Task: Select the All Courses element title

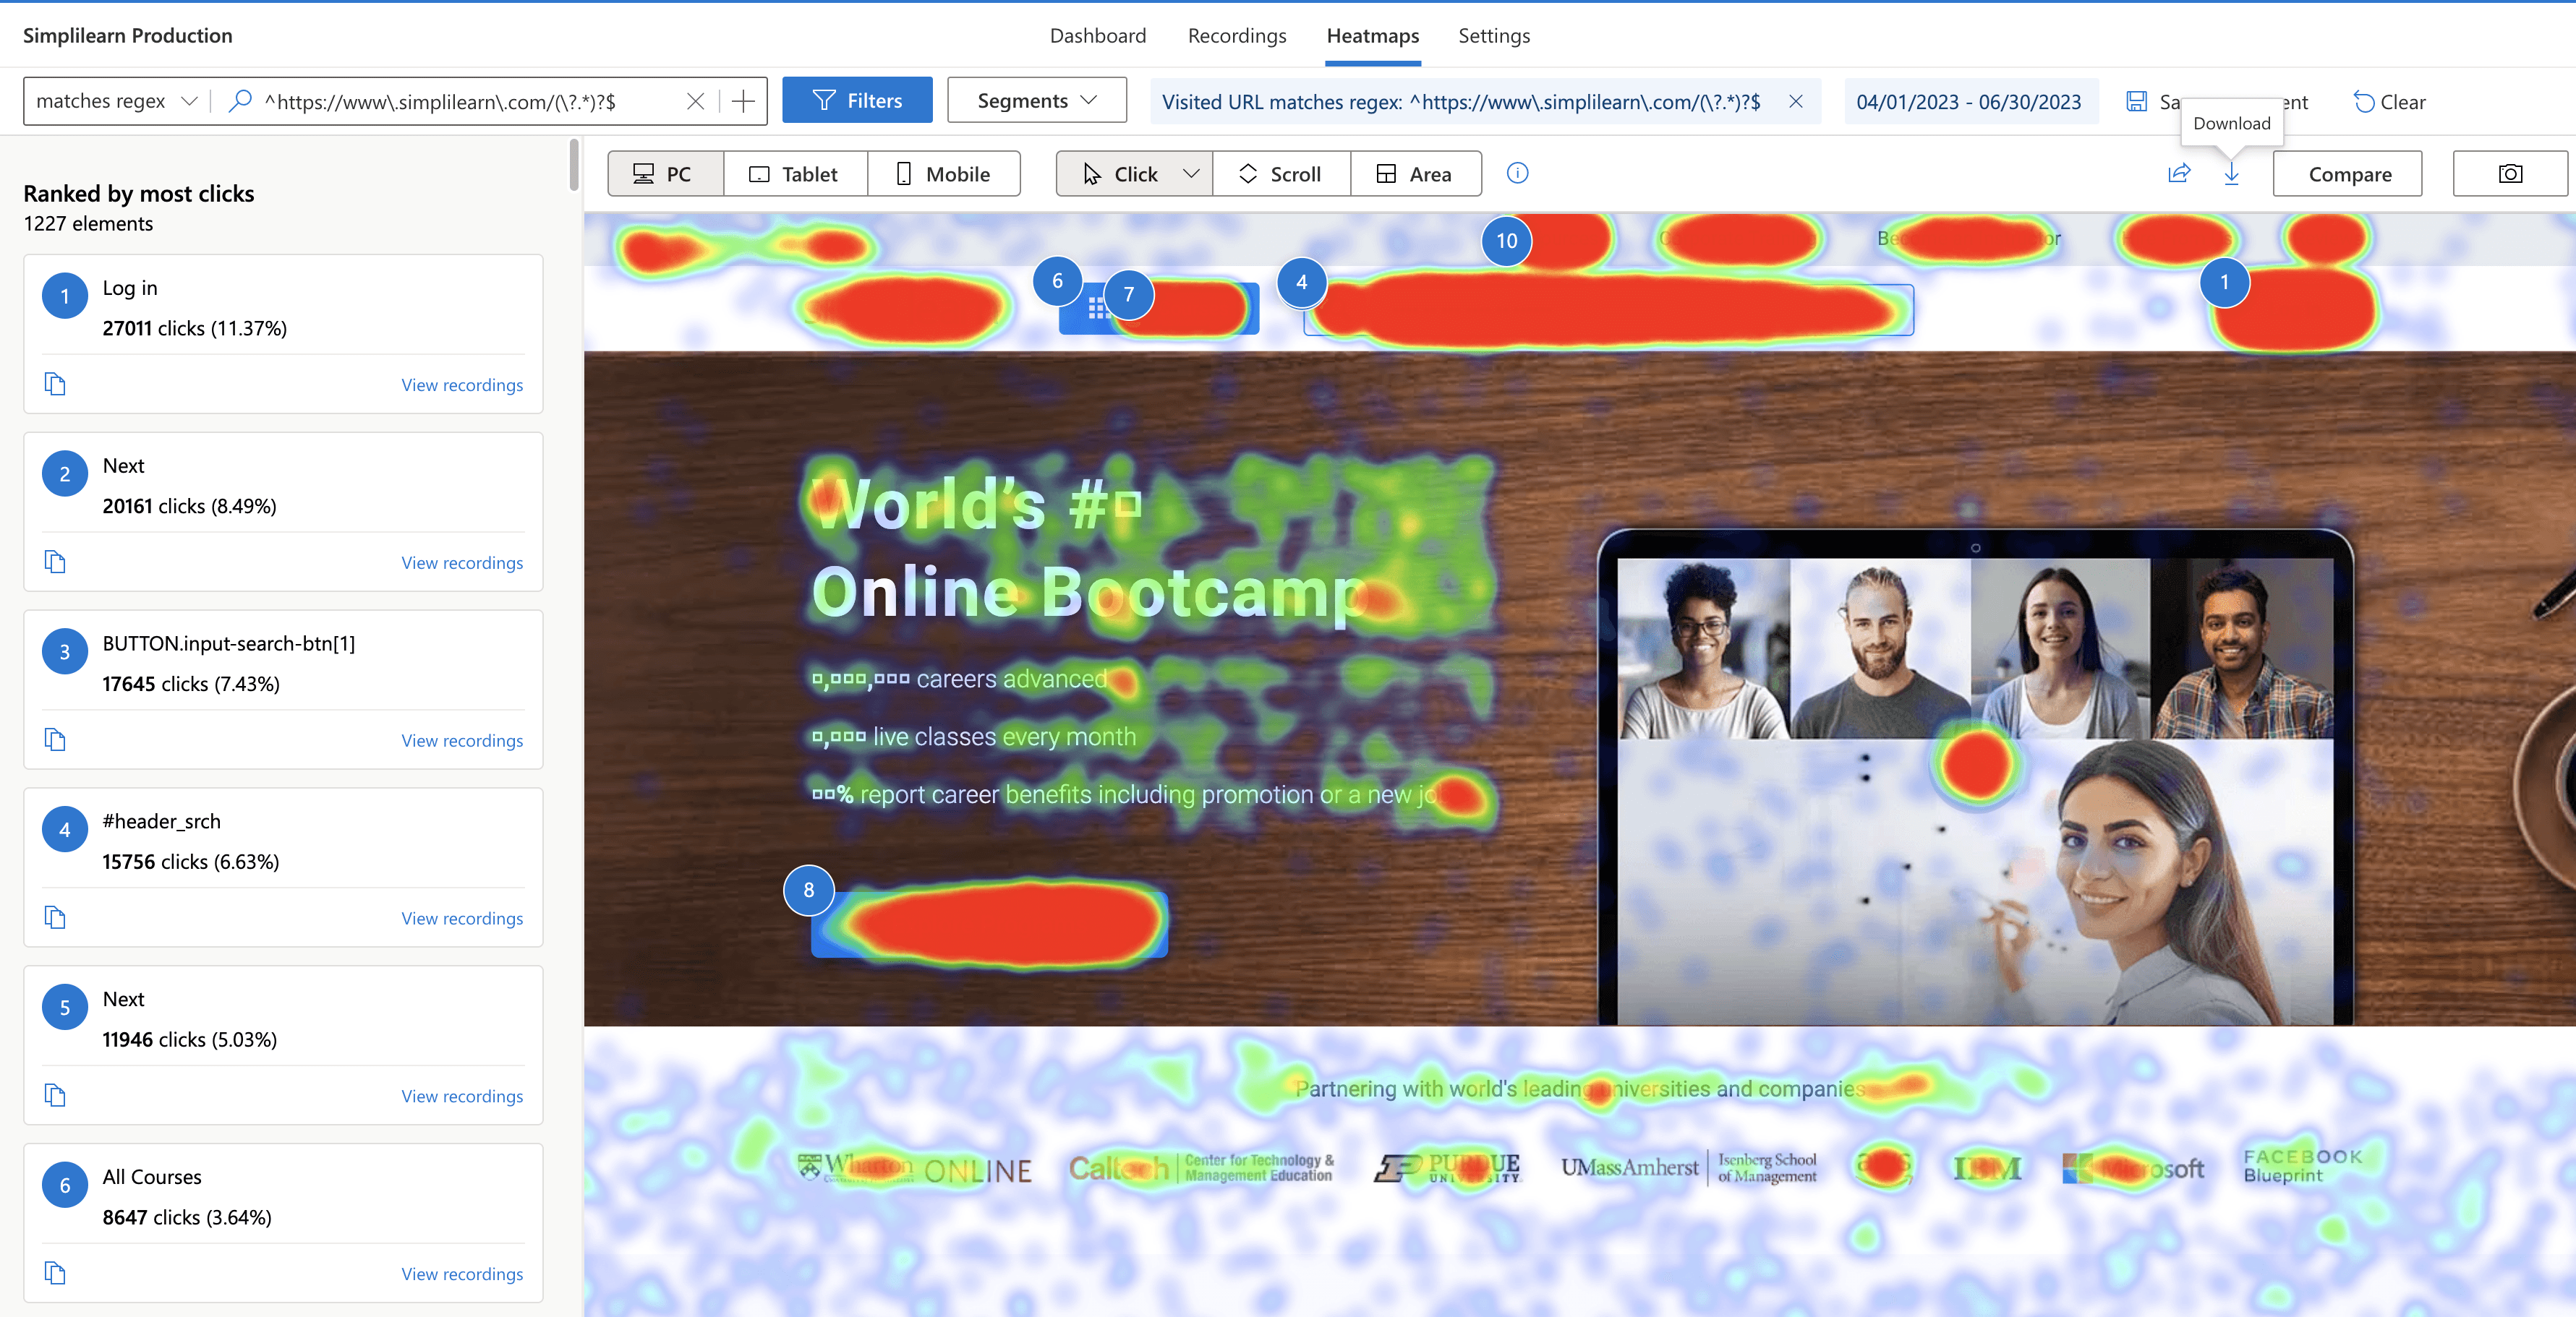Action: coord(152,1177)
